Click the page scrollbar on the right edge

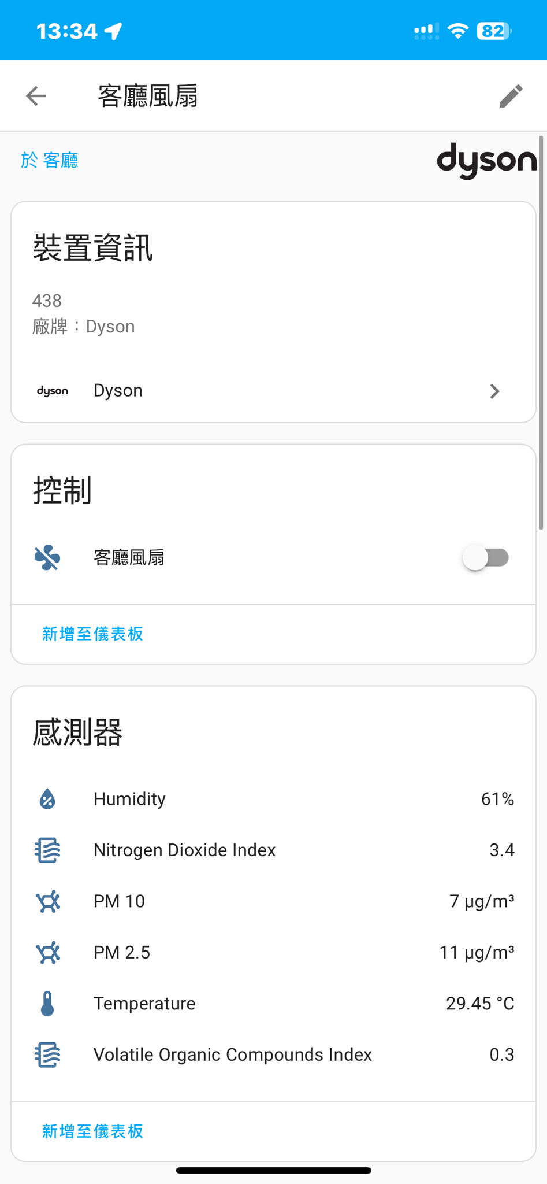click(x=541, y=333)
